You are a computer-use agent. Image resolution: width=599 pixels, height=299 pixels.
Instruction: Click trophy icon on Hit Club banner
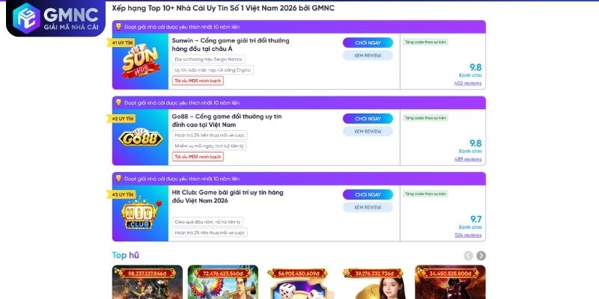[x=118, y=179]
